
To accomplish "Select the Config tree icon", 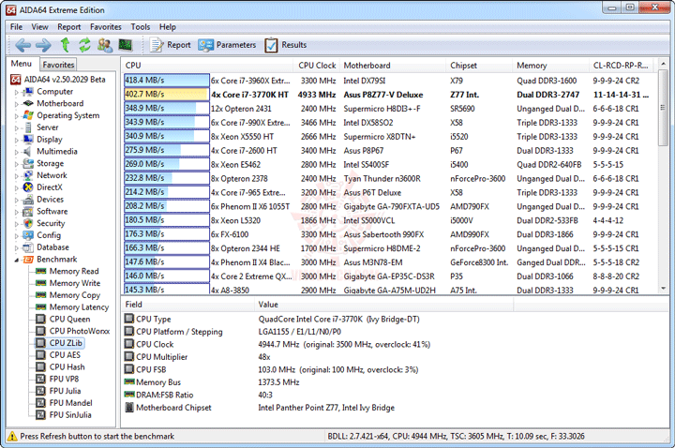I will pyautogui.click(x=28, y=235).
